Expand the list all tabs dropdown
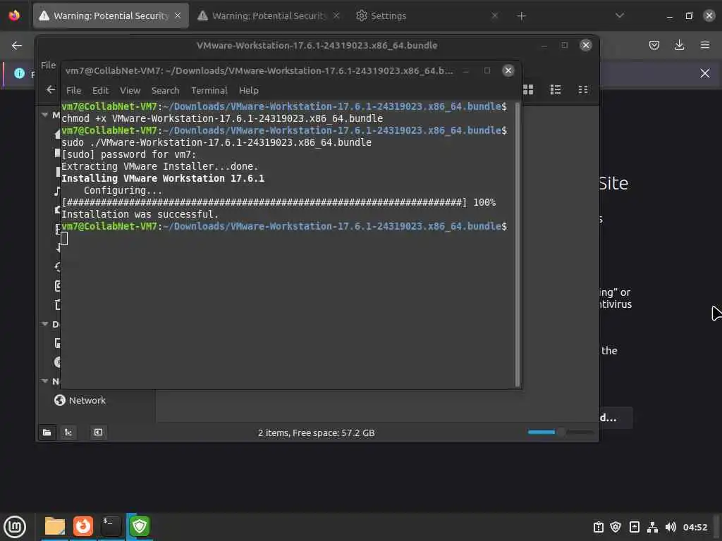 pyautogui.click(x=620, y=15)
